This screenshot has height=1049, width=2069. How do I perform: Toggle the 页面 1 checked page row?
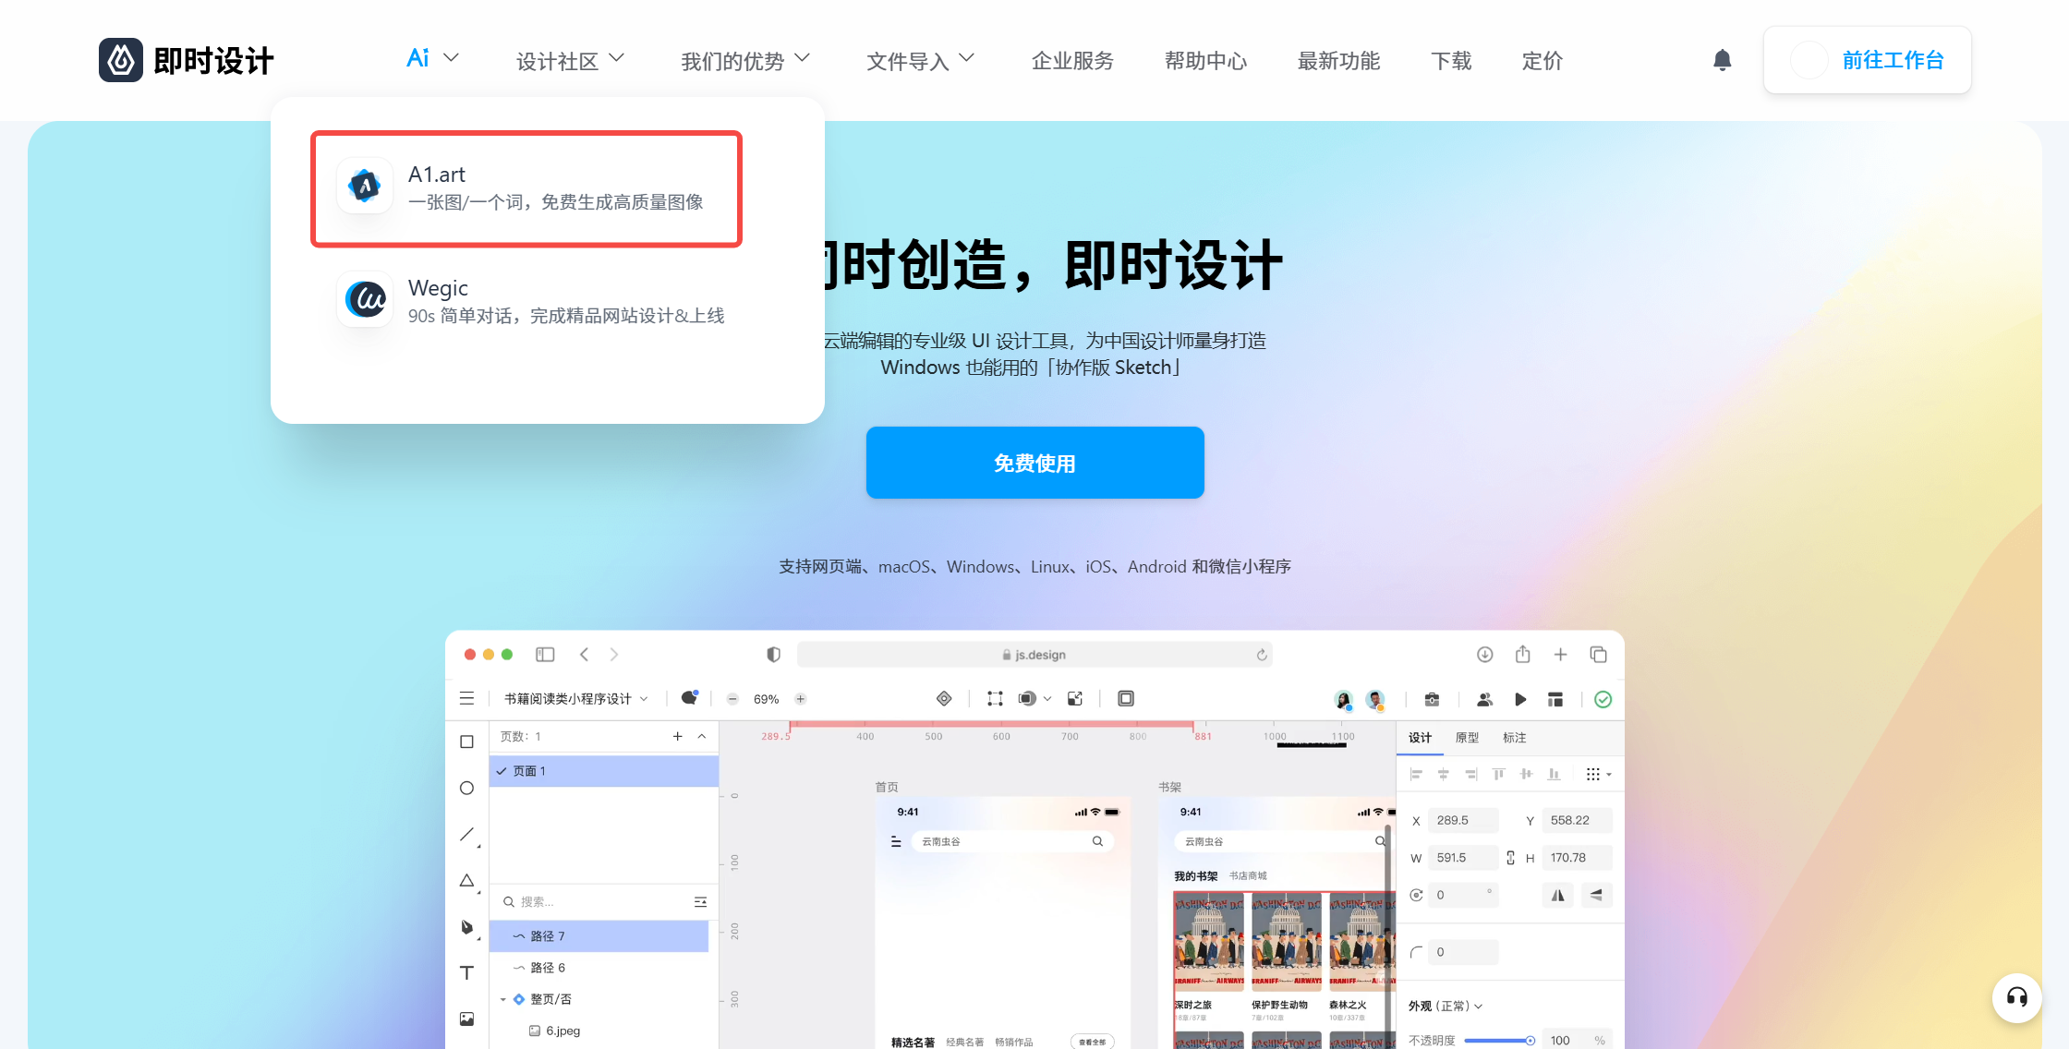[604, 771]
